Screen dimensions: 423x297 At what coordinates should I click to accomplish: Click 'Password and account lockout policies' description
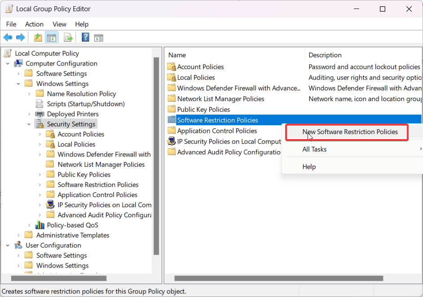[364, 66]
